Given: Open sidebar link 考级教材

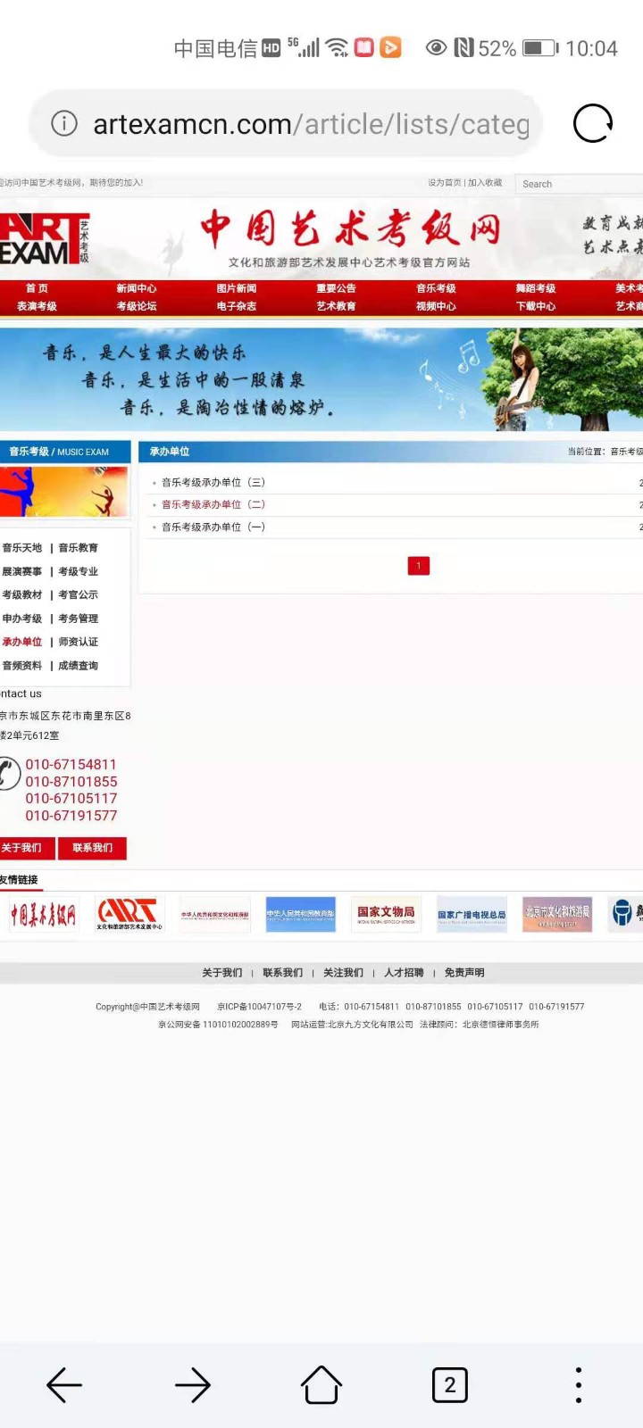Looking at the screenshot, I should pos(22,594).
